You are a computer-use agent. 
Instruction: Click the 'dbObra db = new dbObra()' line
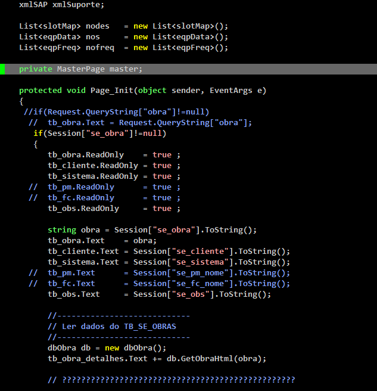pyautogui.click(x=107, y=348)
